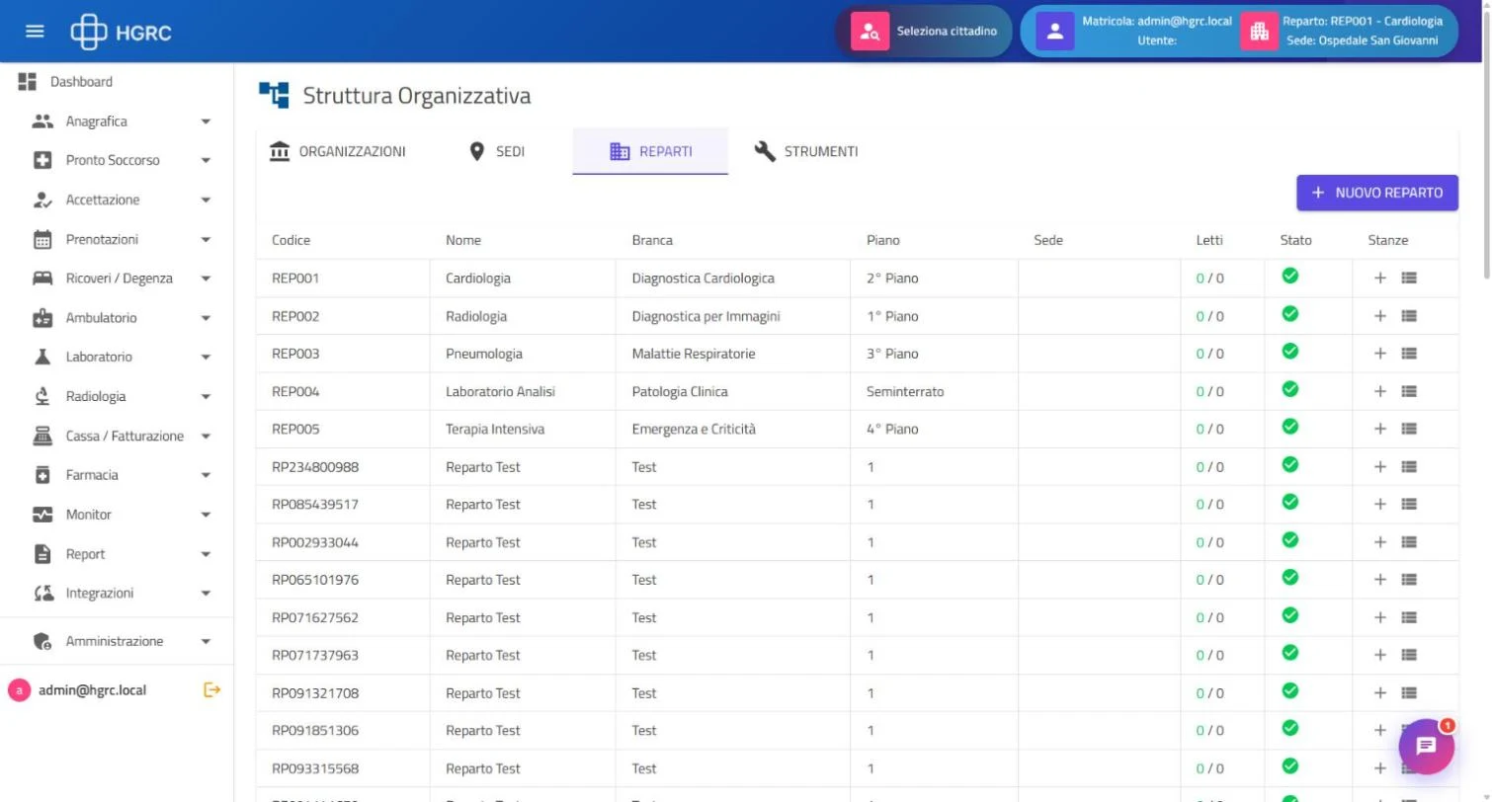Expand the Laboratorio sidebar section

(117, 357)
